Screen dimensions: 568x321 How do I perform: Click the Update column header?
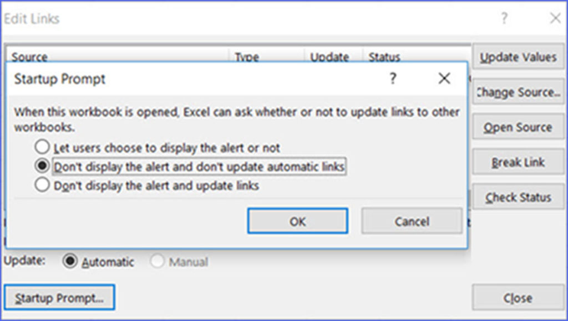pyautogui.click(x=329, y=56)
